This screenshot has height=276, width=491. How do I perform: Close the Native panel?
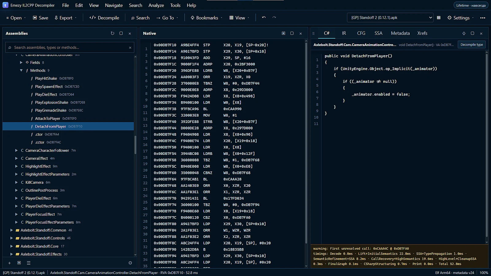(x=301, y=33)
